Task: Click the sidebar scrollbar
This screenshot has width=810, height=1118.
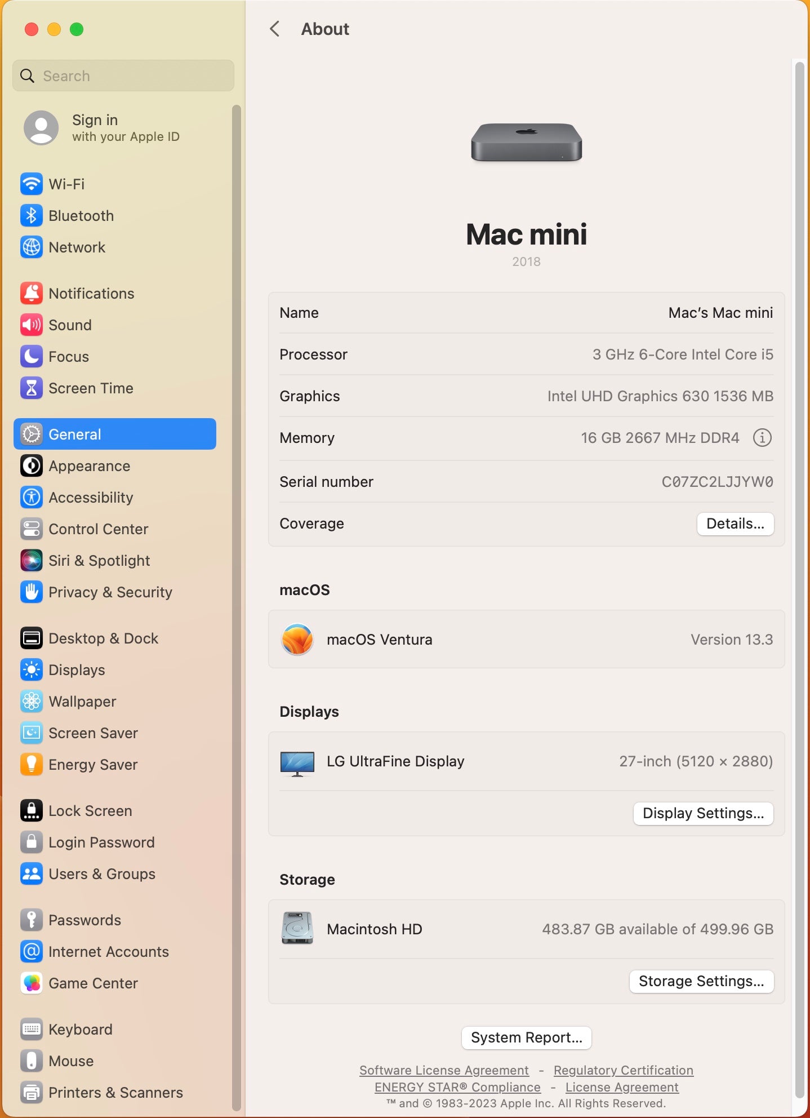Action: click(x=237, y=607)
